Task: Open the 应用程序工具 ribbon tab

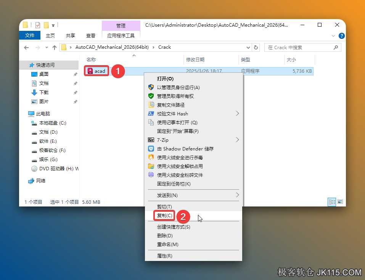Action: point(121,35)
